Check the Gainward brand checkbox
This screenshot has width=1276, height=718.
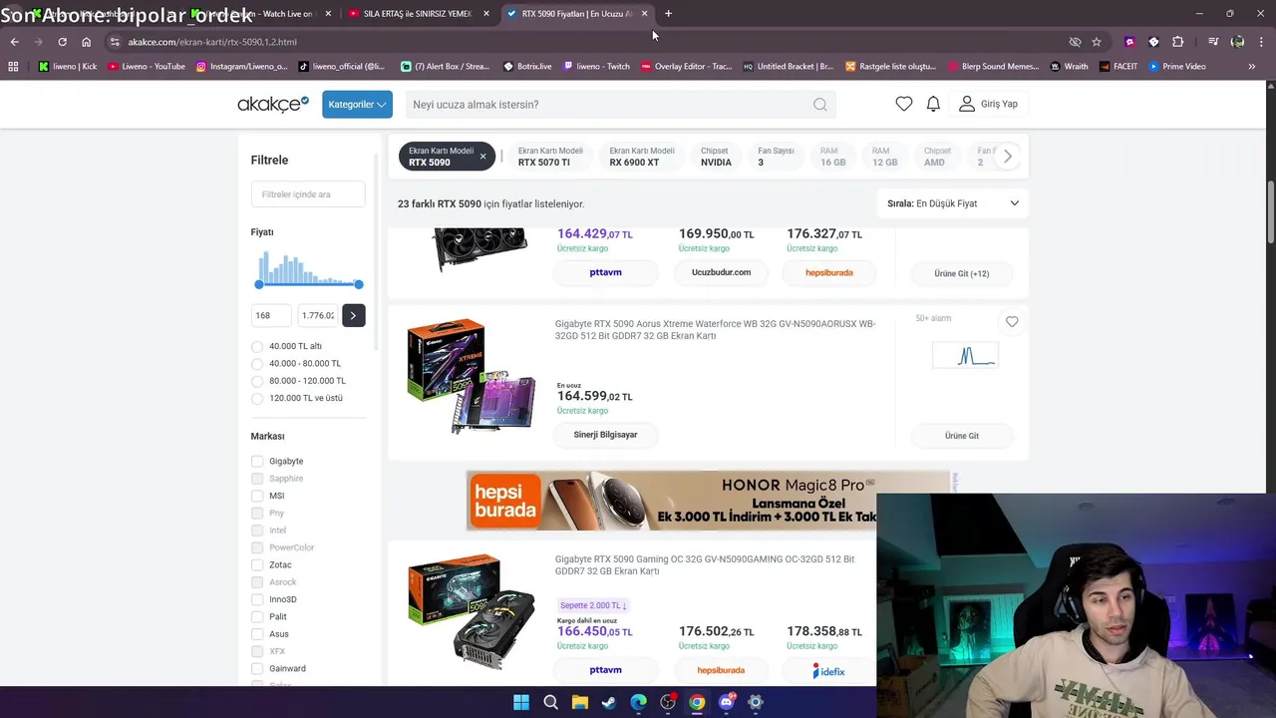point(257,669)
